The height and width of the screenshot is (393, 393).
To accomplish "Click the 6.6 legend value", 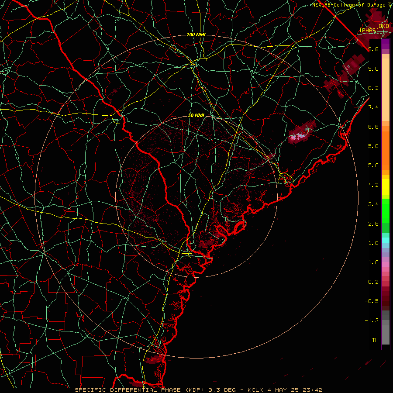I will [x=373, y=127].
